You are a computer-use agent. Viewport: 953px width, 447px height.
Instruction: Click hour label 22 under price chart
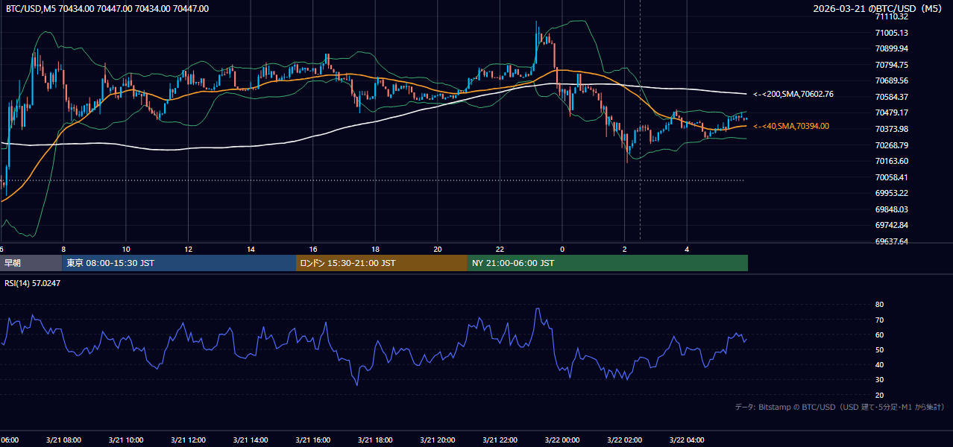tap(500, 249)
